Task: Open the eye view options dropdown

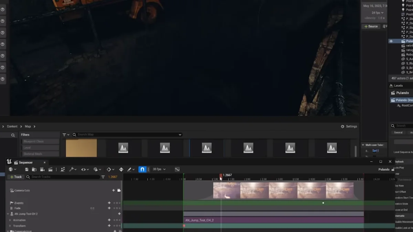Action: 85,169
